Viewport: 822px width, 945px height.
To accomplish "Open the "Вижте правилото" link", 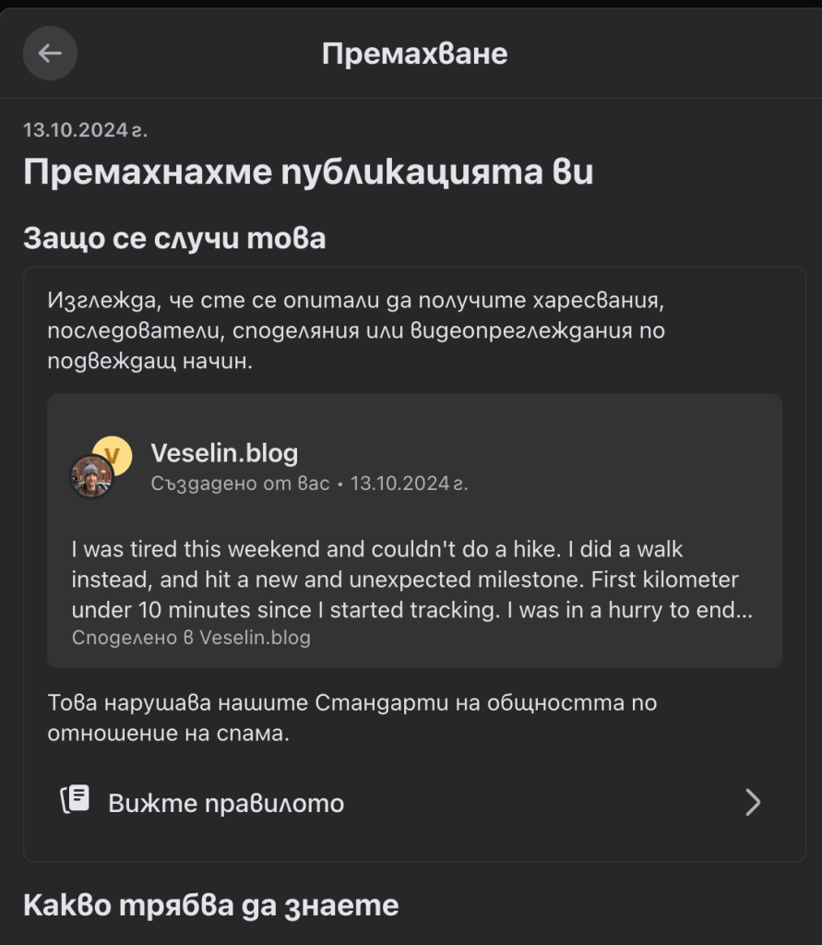I will coord(226,803).
